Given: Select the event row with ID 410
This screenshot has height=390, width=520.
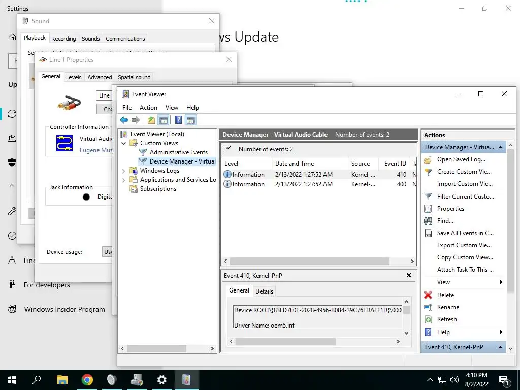Looking at the screenshot, I should (x=319, y=175).
